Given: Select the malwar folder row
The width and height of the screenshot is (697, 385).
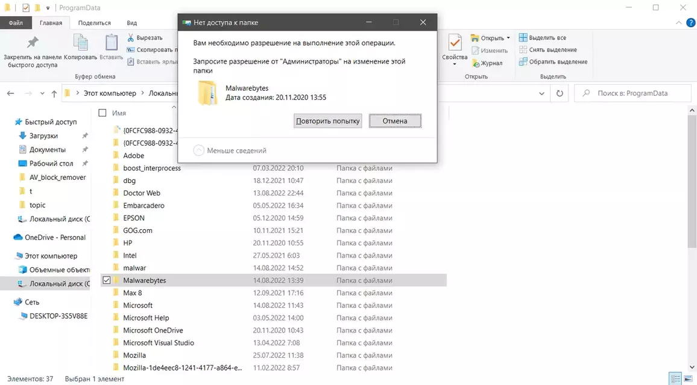Looking at the screenshot, I should 273,268.
